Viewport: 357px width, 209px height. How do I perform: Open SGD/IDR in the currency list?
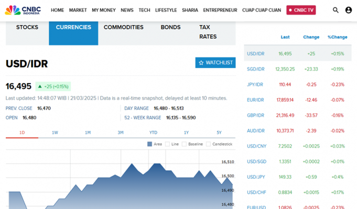pos(256,69)
